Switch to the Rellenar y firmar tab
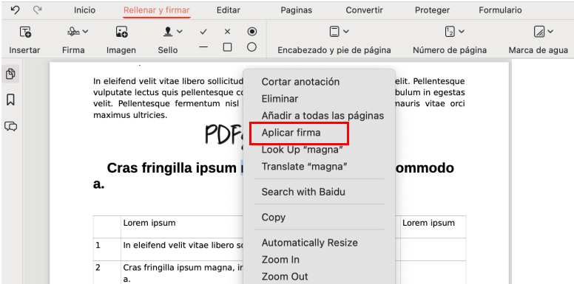 click(156, 10)
